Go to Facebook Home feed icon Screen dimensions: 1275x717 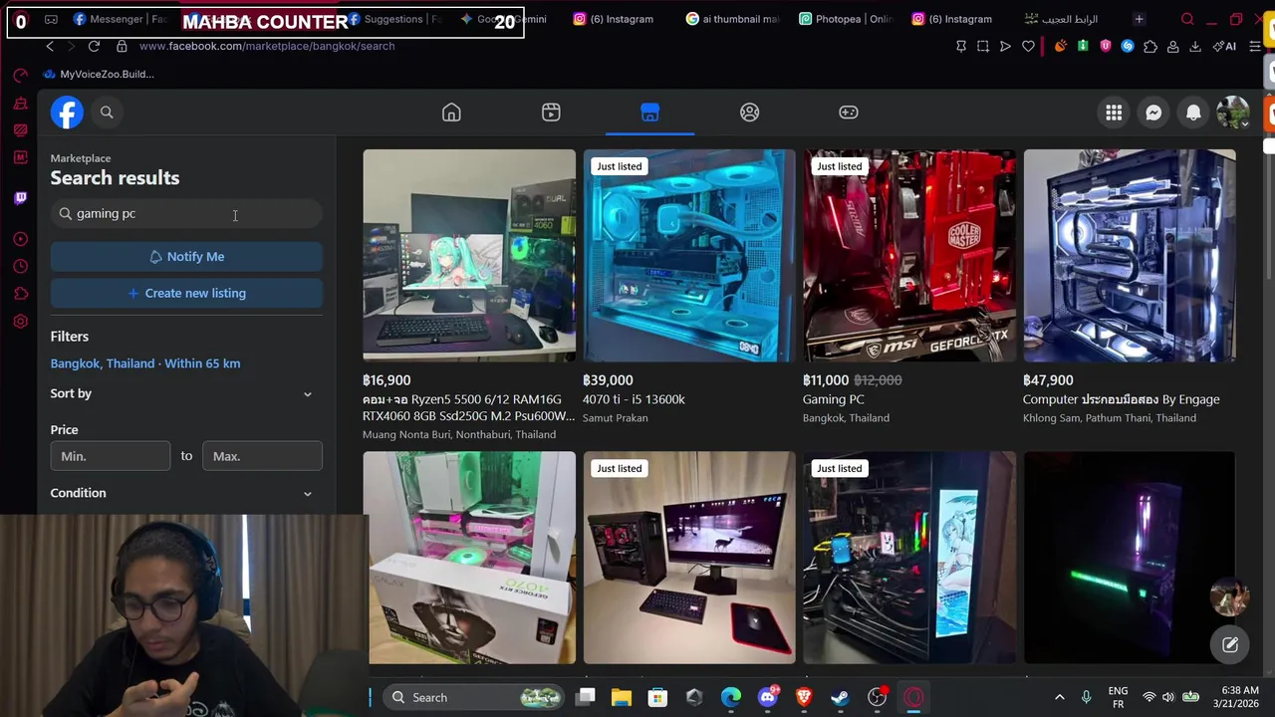pos(451,113)
